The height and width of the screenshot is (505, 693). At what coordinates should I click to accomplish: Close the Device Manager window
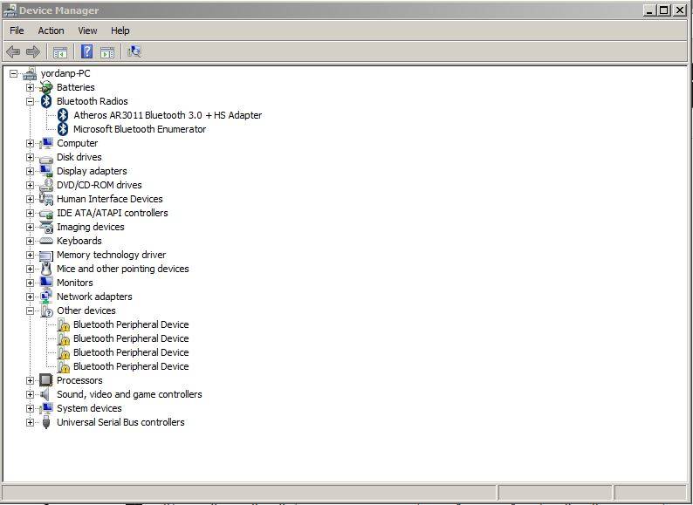[680, 10]
